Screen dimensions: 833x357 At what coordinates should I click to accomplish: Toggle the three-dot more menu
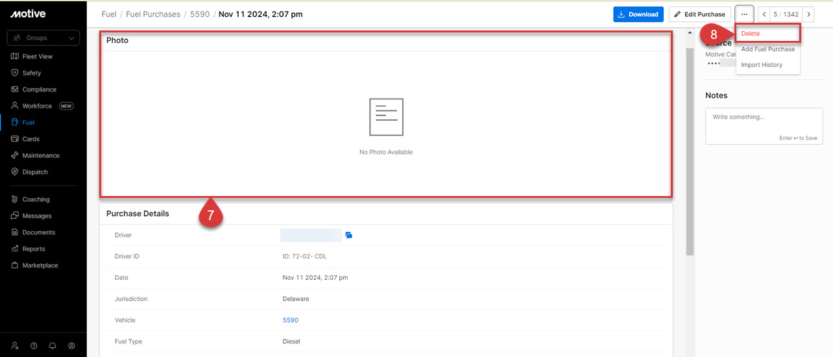744,14
